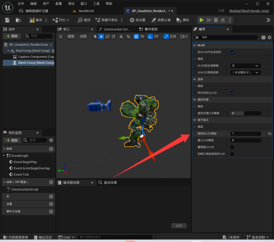The image size is (274, 242).
Task: Toggle surface snapping
Action: coord(128,36)
